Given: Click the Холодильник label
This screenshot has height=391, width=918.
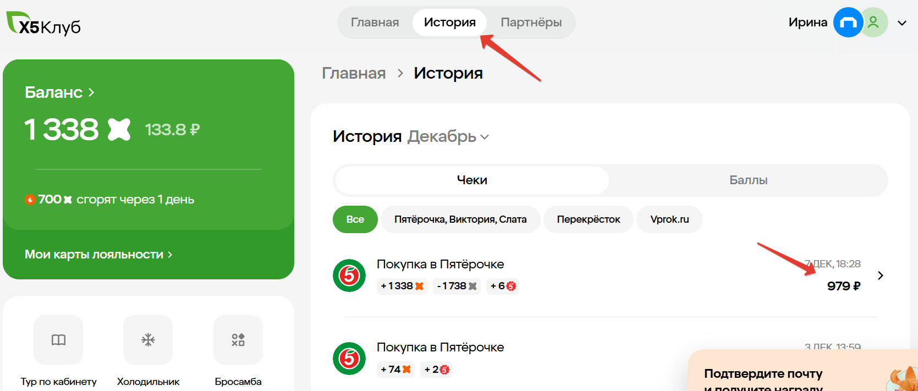Looking at the screenshot, I should tap(148, 382).
